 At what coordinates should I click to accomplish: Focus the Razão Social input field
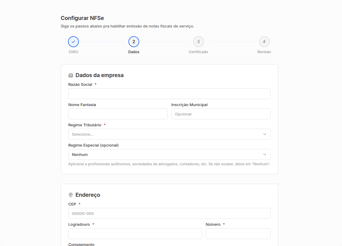coord(169,94)
